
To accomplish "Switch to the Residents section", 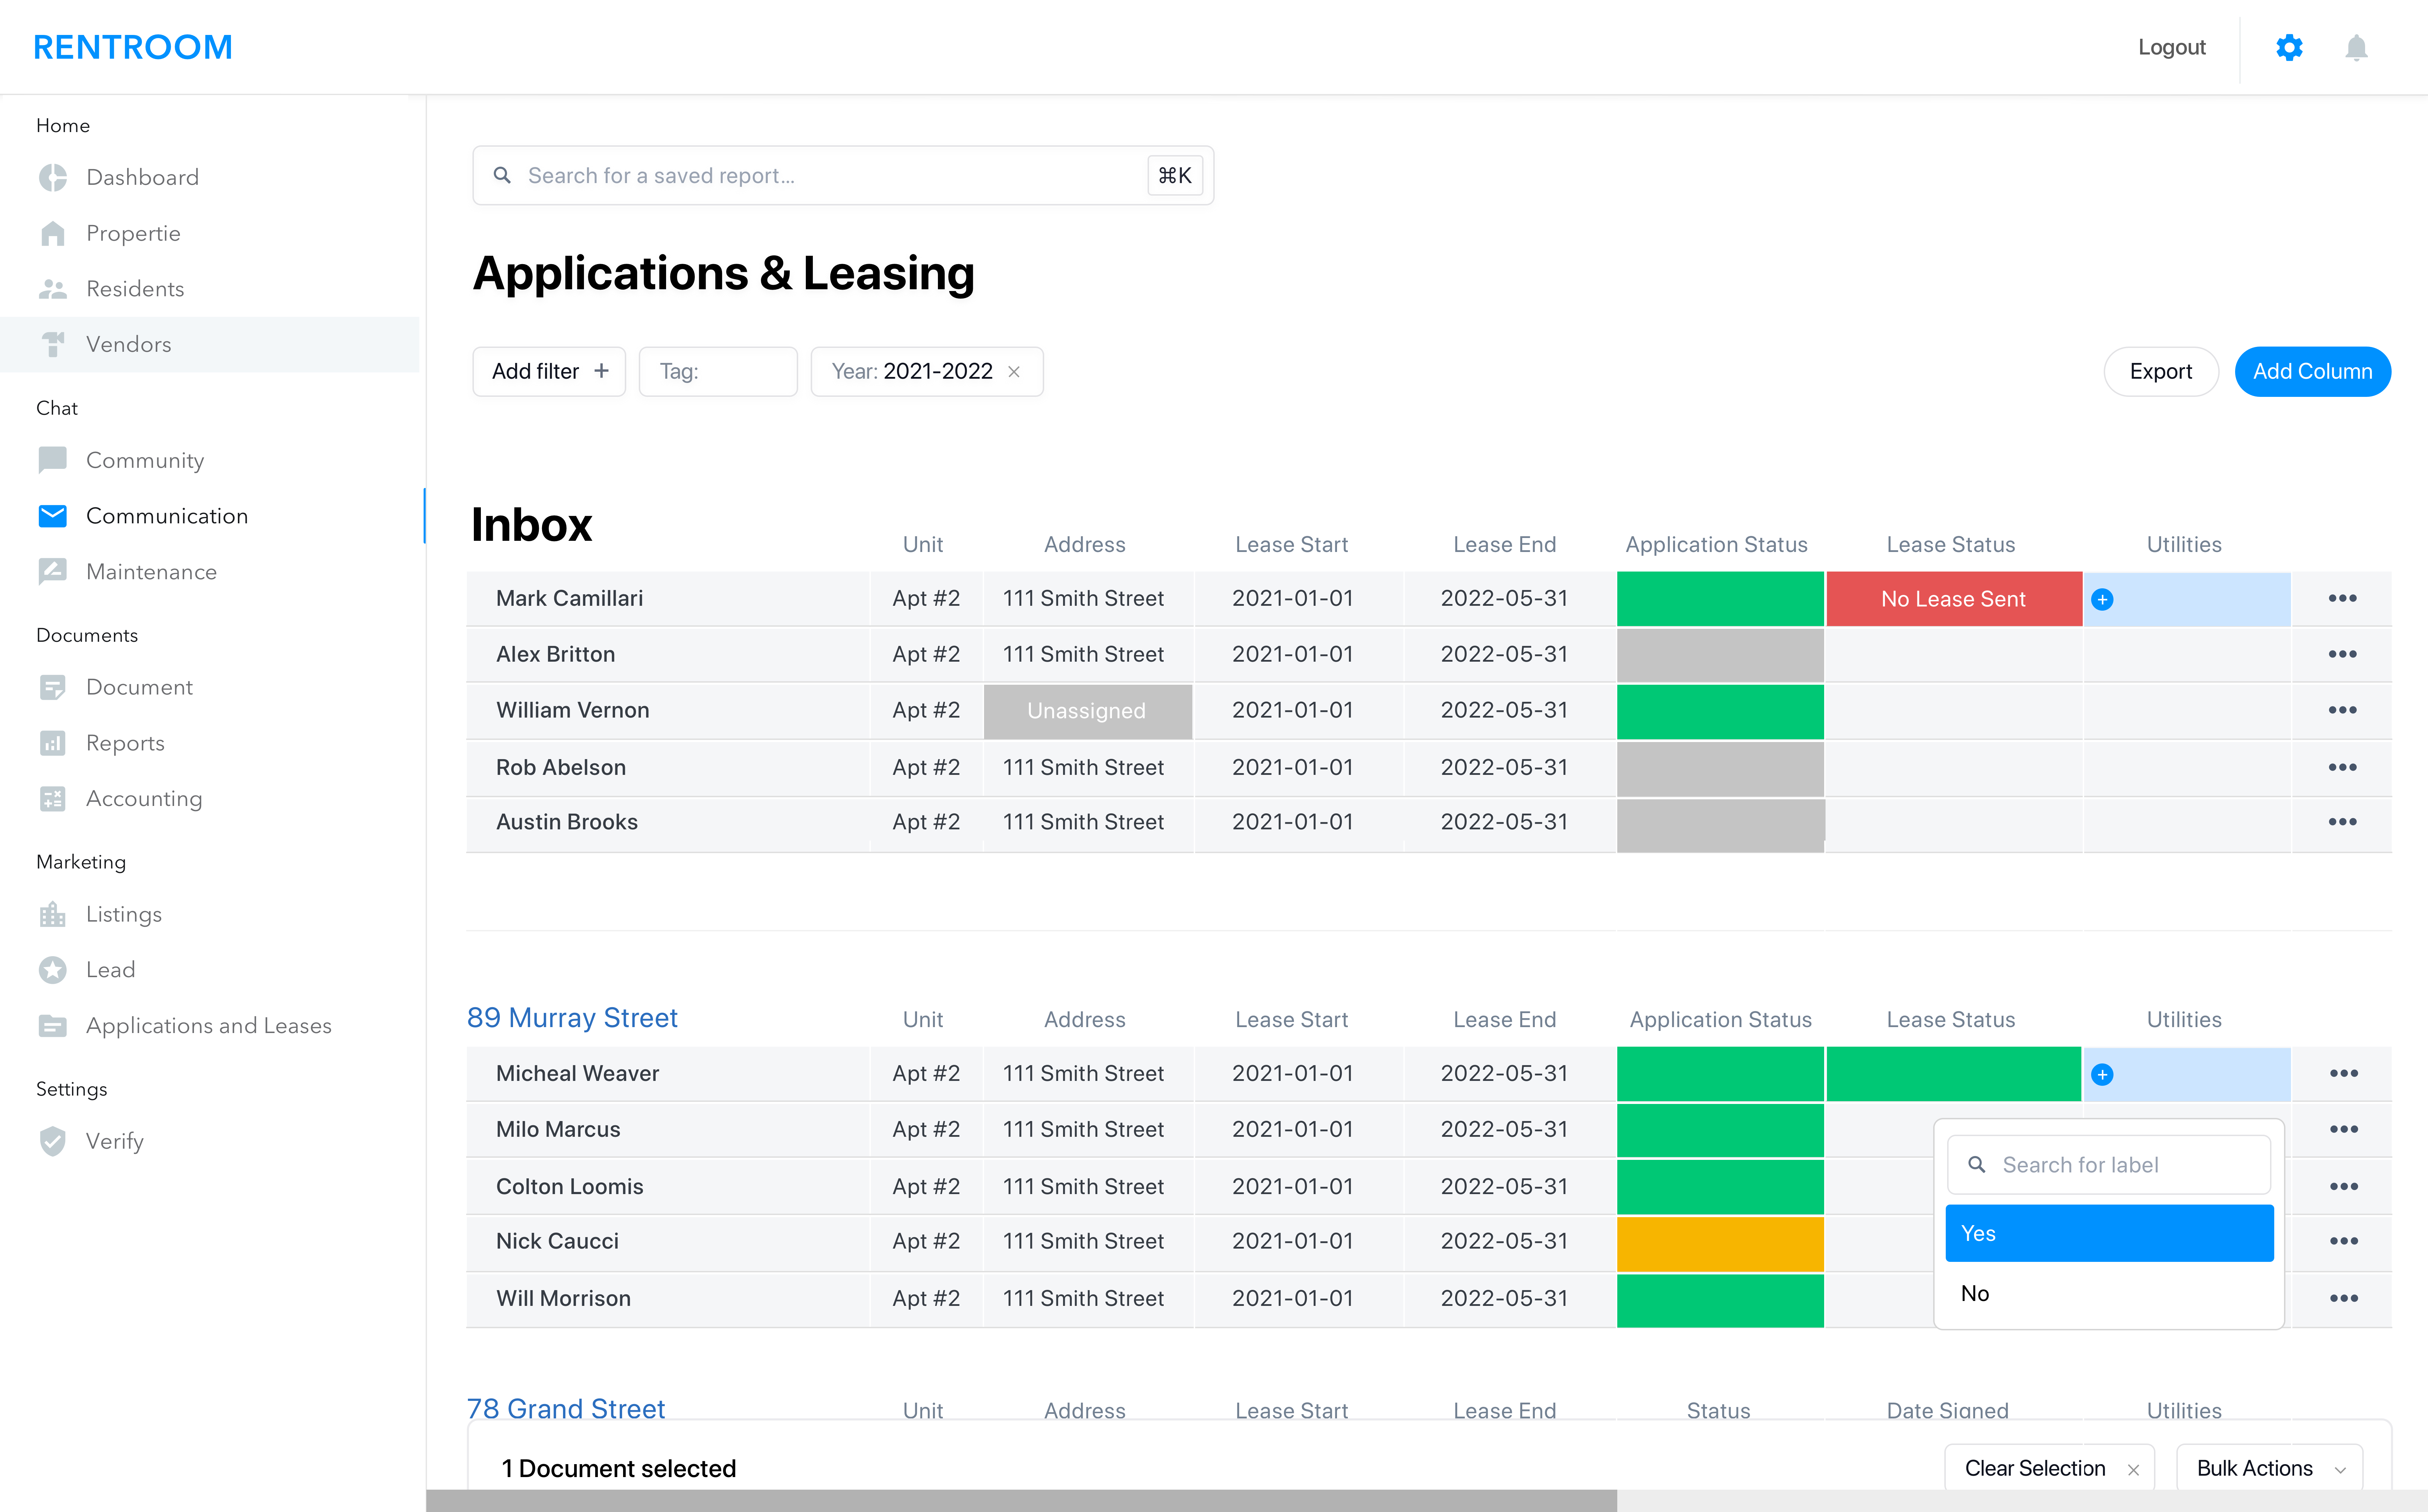I will point(135,288).
